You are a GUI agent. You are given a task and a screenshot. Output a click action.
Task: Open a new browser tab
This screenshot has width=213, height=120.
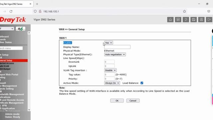coord(37,4)
